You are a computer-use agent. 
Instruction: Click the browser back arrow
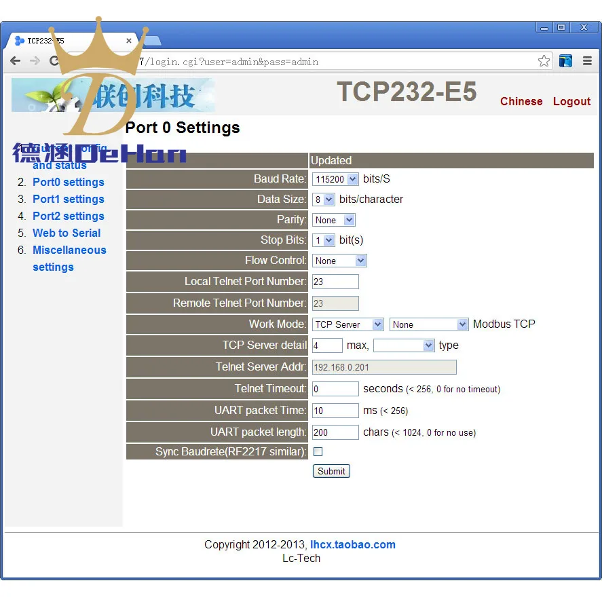click(x=16, y=60)
